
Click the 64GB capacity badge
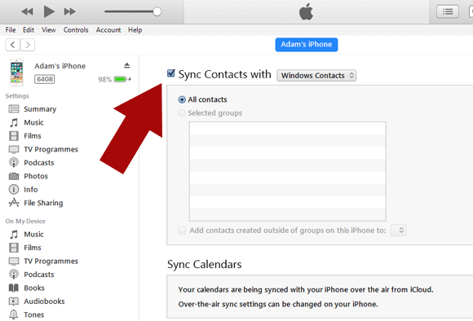[x=45, y=79]
